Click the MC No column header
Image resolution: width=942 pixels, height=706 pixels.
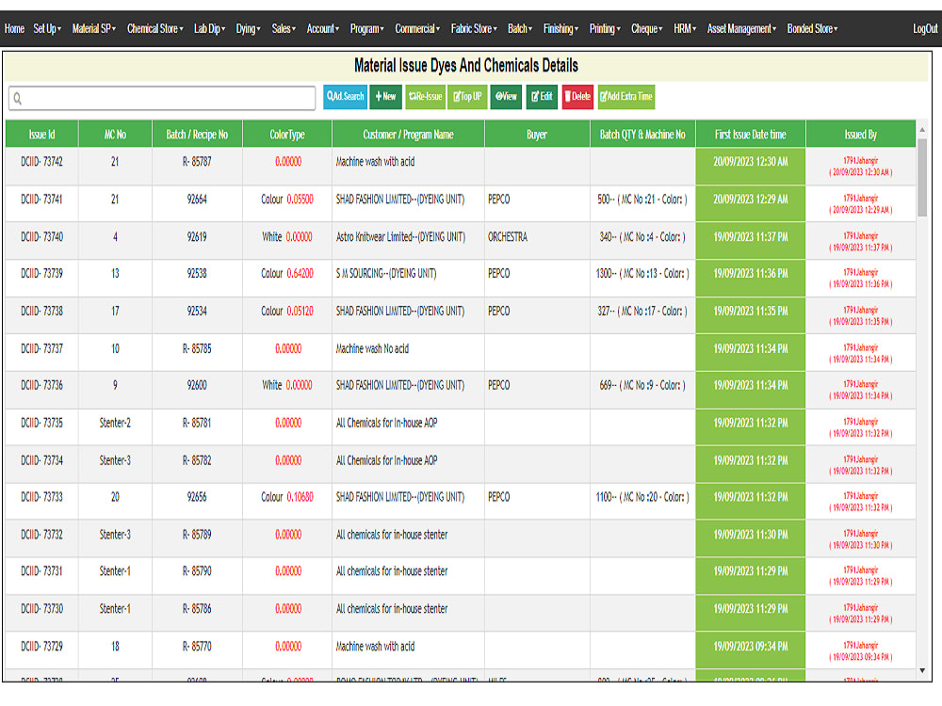[115, 134]
